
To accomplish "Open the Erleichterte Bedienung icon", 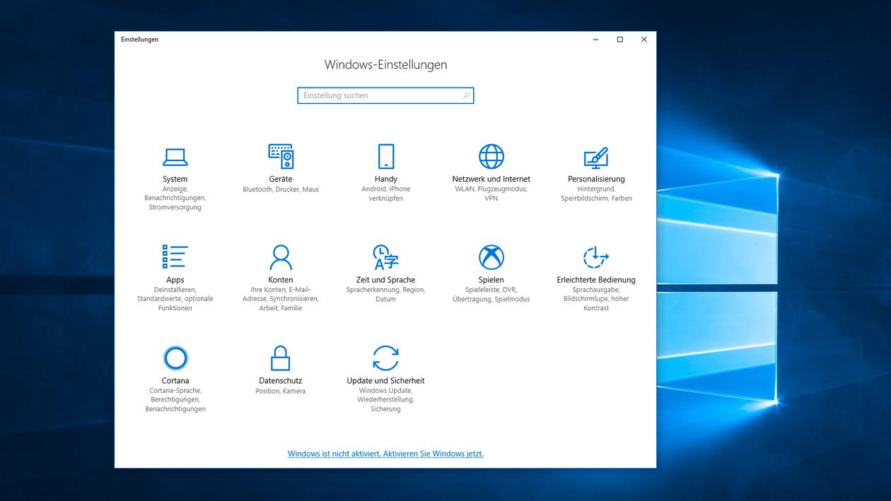I will click(595, 257).
